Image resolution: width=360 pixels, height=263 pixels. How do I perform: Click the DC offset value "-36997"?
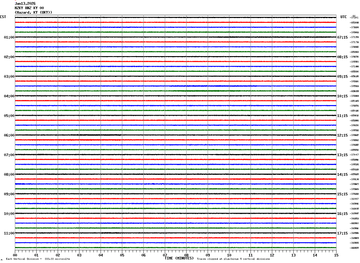coord(354,199)
